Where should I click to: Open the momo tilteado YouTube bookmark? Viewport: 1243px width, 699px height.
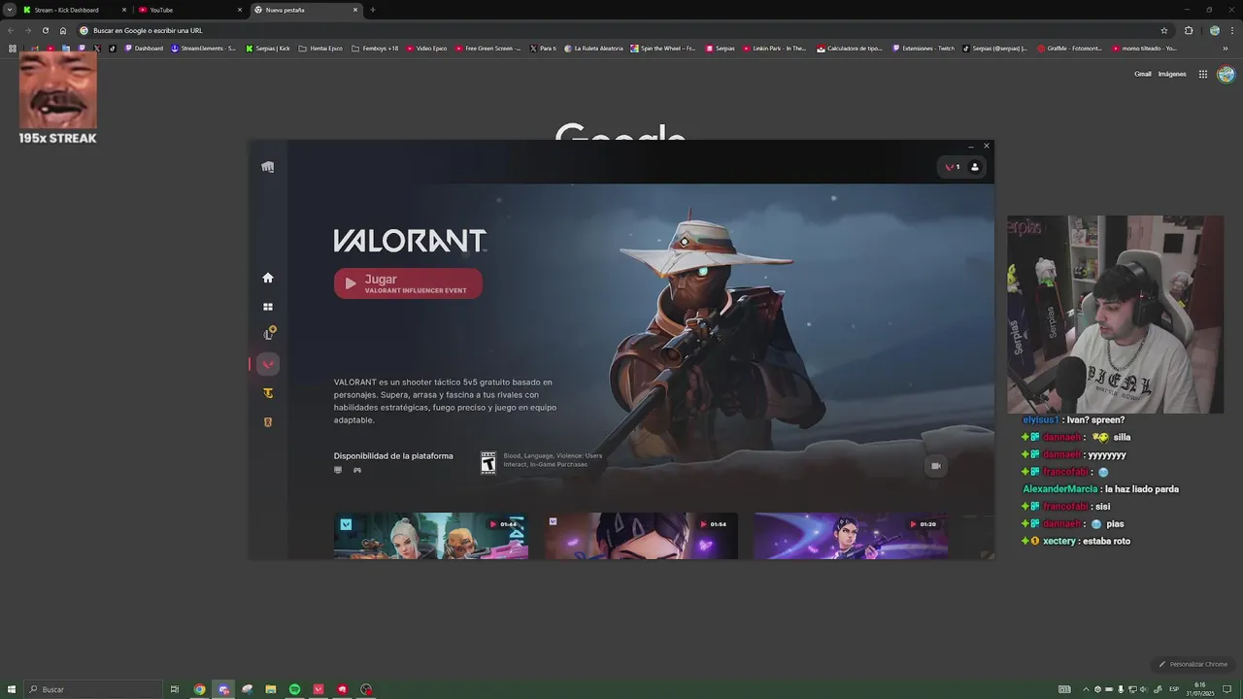[x=1145, y=48]
